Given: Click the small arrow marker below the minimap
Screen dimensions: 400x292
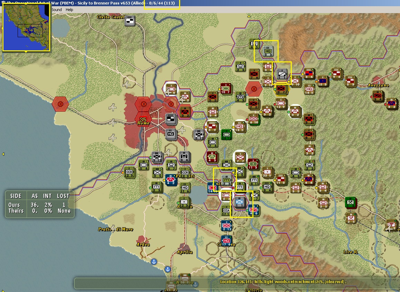Looking at the screenshot, I should pyautogui.click(x=26, y=52).
